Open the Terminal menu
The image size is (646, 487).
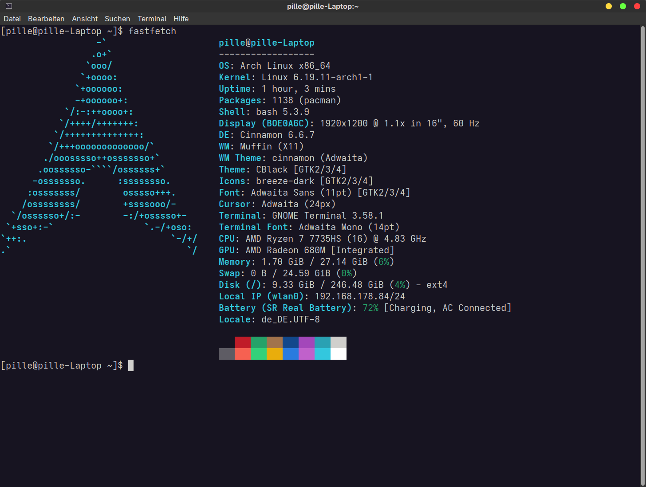tap(152, 19)
